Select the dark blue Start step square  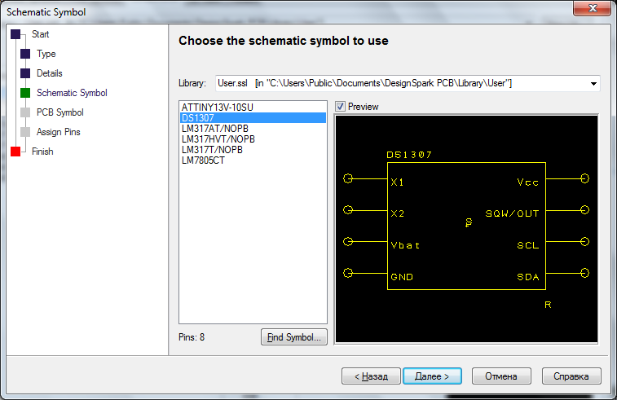pyautogui.click(x=15, y=34)
